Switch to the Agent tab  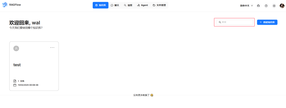142,5
